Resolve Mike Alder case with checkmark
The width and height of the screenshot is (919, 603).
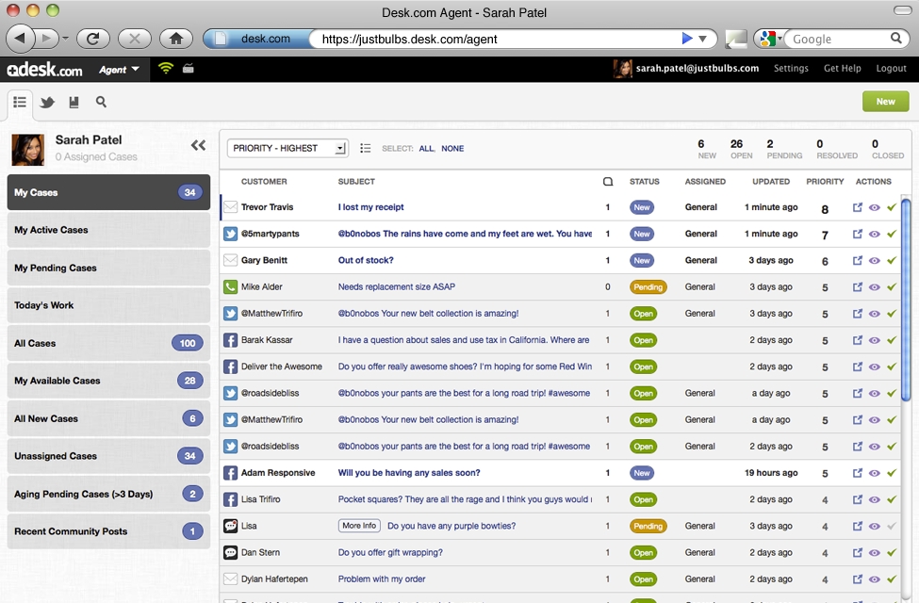click(892, 286)
